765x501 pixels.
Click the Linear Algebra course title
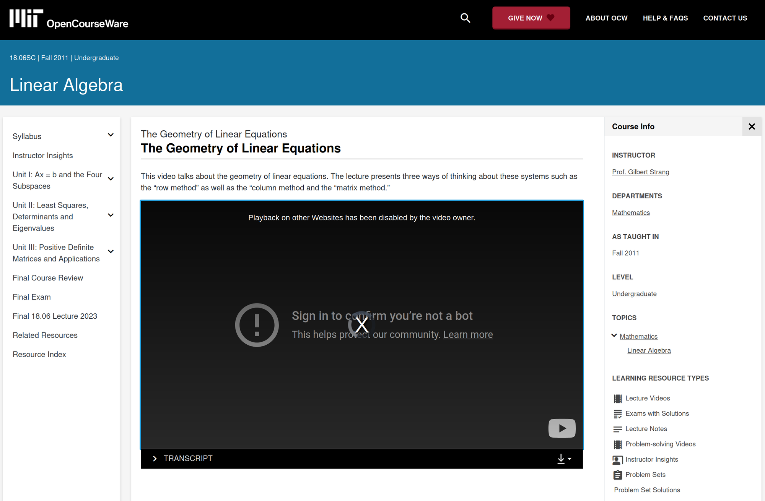click(66, 85)
